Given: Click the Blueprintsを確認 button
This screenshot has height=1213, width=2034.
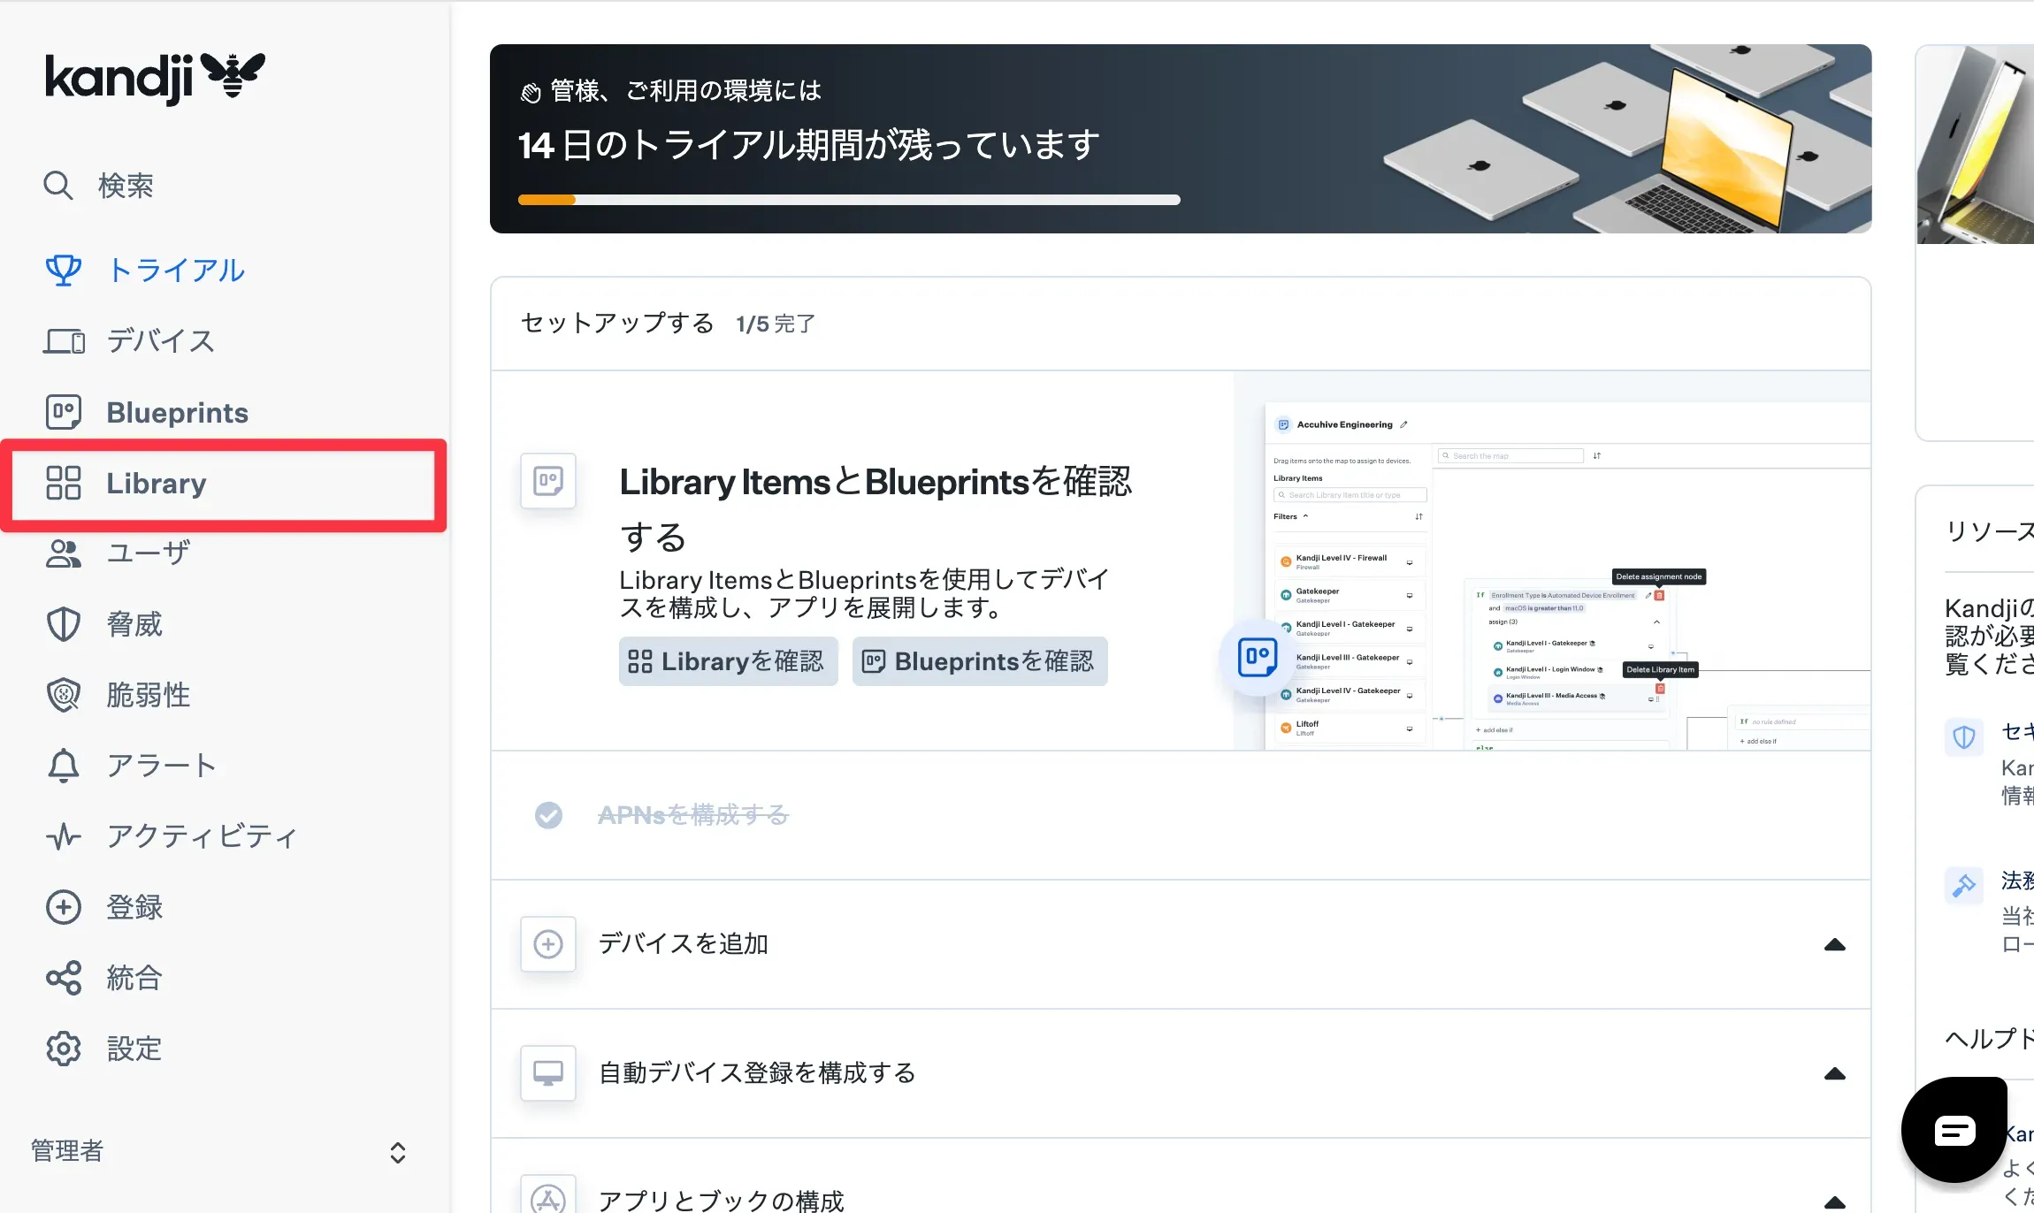Looking at the screenshot, I should (980, 661).
